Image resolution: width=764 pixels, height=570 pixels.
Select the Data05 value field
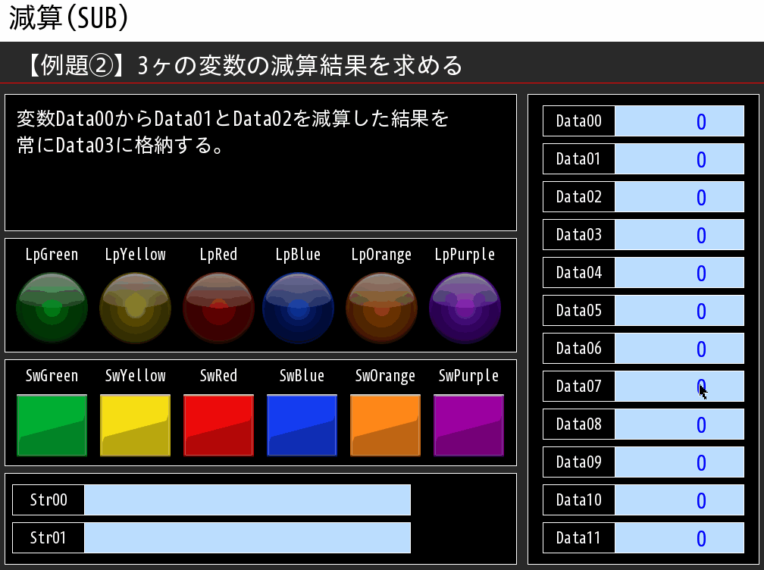(x=679, y=310)
